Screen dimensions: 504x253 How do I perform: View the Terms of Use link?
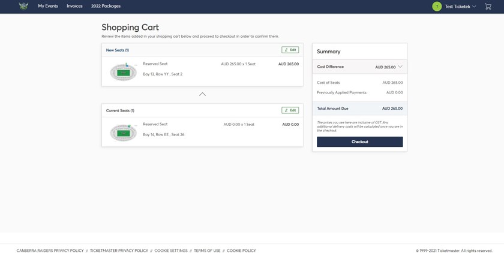pyautogui.click(x=207, y=251)
